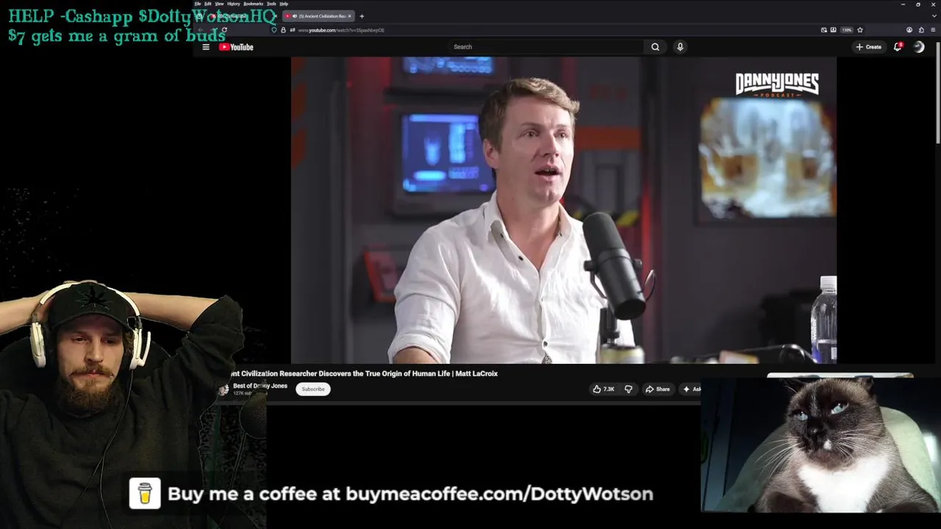Open the Bookmarks menu in Firefox
Image resolution: width=941 pixels, height=529 pixels.
click(x=253, y=4)
